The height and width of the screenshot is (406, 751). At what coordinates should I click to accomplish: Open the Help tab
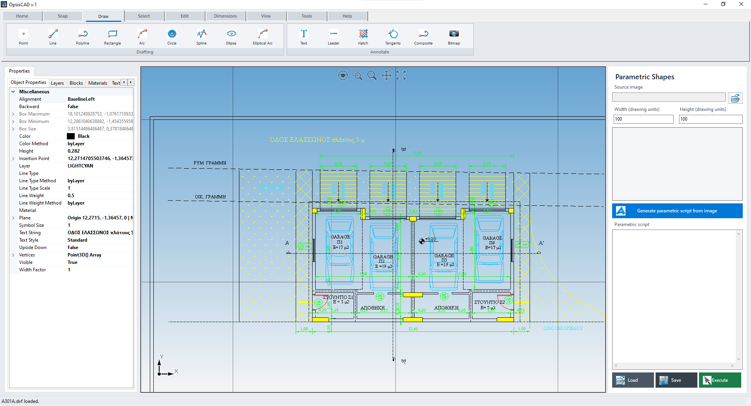click(x=347, y=16)
